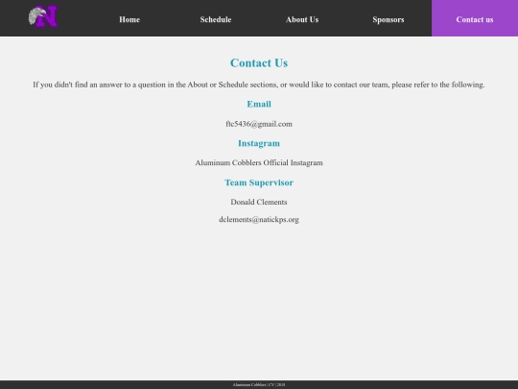Click the name Donald Clements

click(x=259, y=202)
